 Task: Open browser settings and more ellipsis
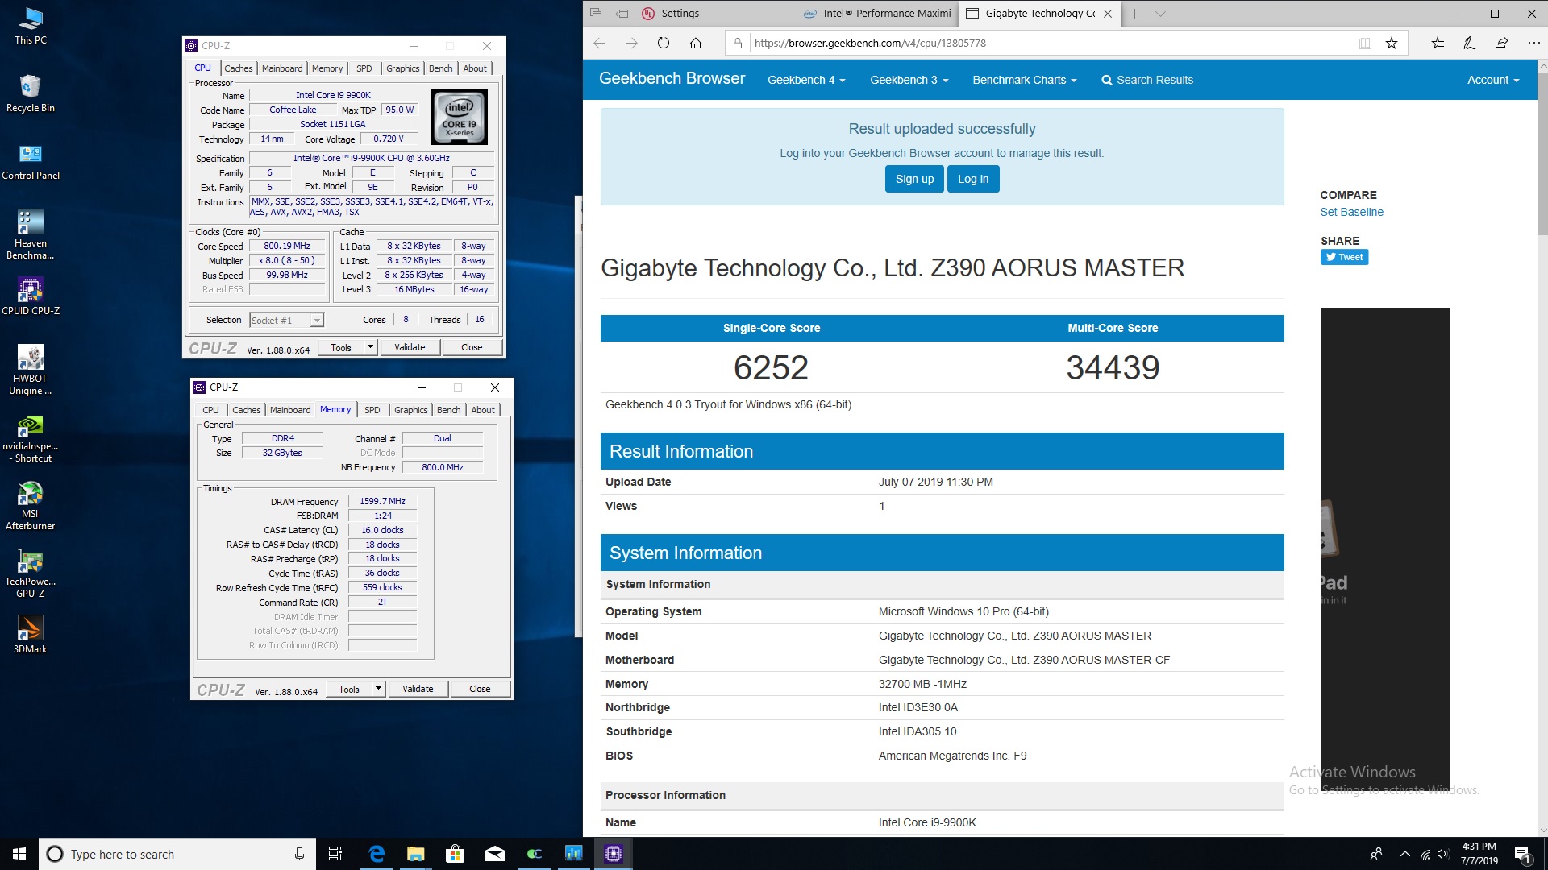point(1533,43)
